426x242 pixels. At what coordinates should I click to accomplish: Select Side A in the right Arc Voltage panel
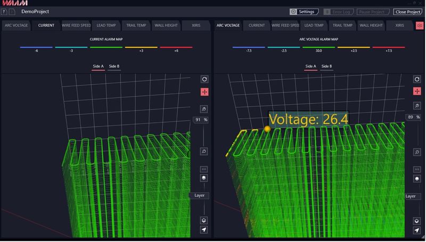pos(310,66)
